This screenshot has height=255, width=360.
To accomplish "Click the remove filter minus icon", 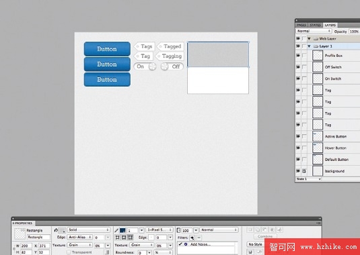I will pyautogui.click(x=199, y=238).
